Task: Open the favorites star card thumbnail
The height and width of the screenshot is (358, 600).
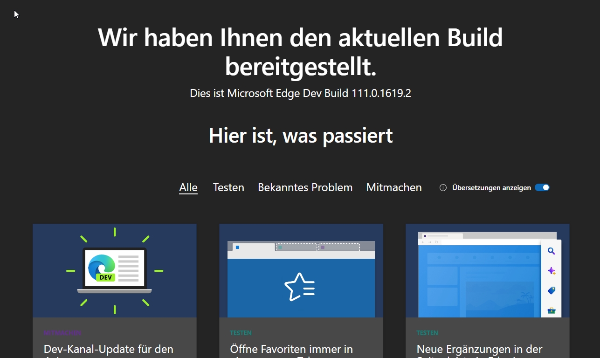Action: [x=301, y=271]
